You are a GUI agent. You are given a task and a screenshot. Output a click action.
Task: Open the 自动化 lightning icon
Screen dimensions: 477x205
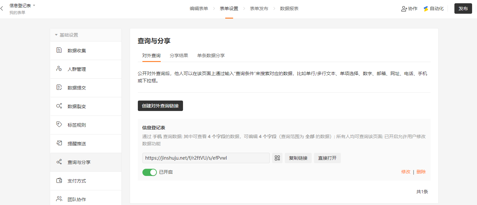426,9
